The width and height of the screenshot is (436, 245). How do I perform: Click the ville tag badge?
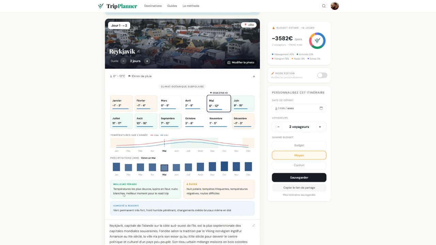point(249,25)
